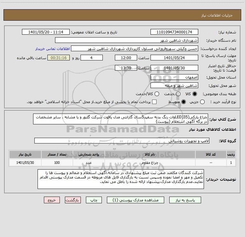Click the response deadline date 1401/05/24
Viewport: 245px width, 237px height.
pos(174,58)
